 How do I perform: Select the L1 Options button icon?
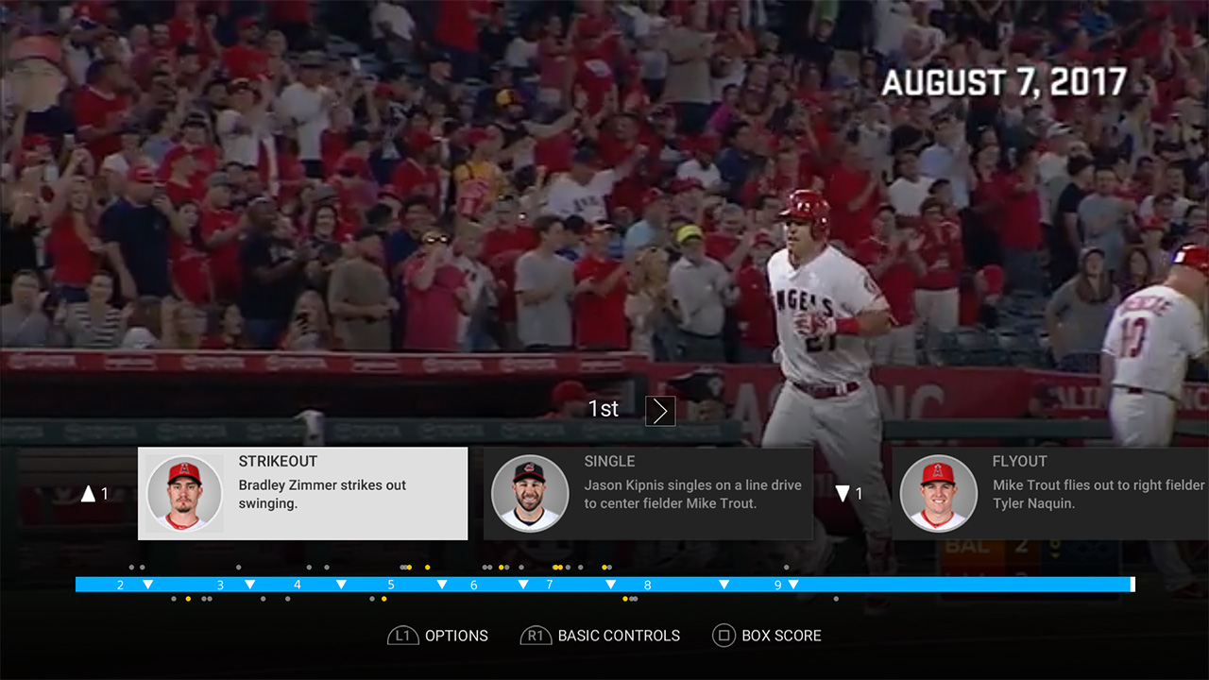click(x=402, y=636)
